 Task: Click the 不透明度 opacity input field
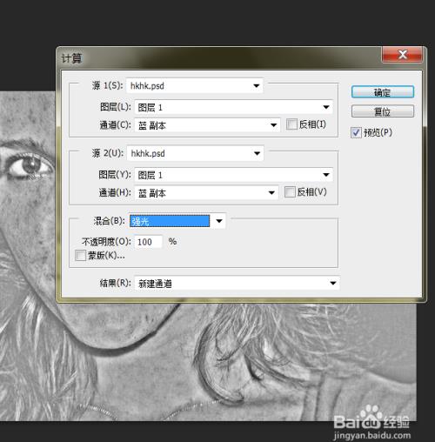[x=148, y=242]
